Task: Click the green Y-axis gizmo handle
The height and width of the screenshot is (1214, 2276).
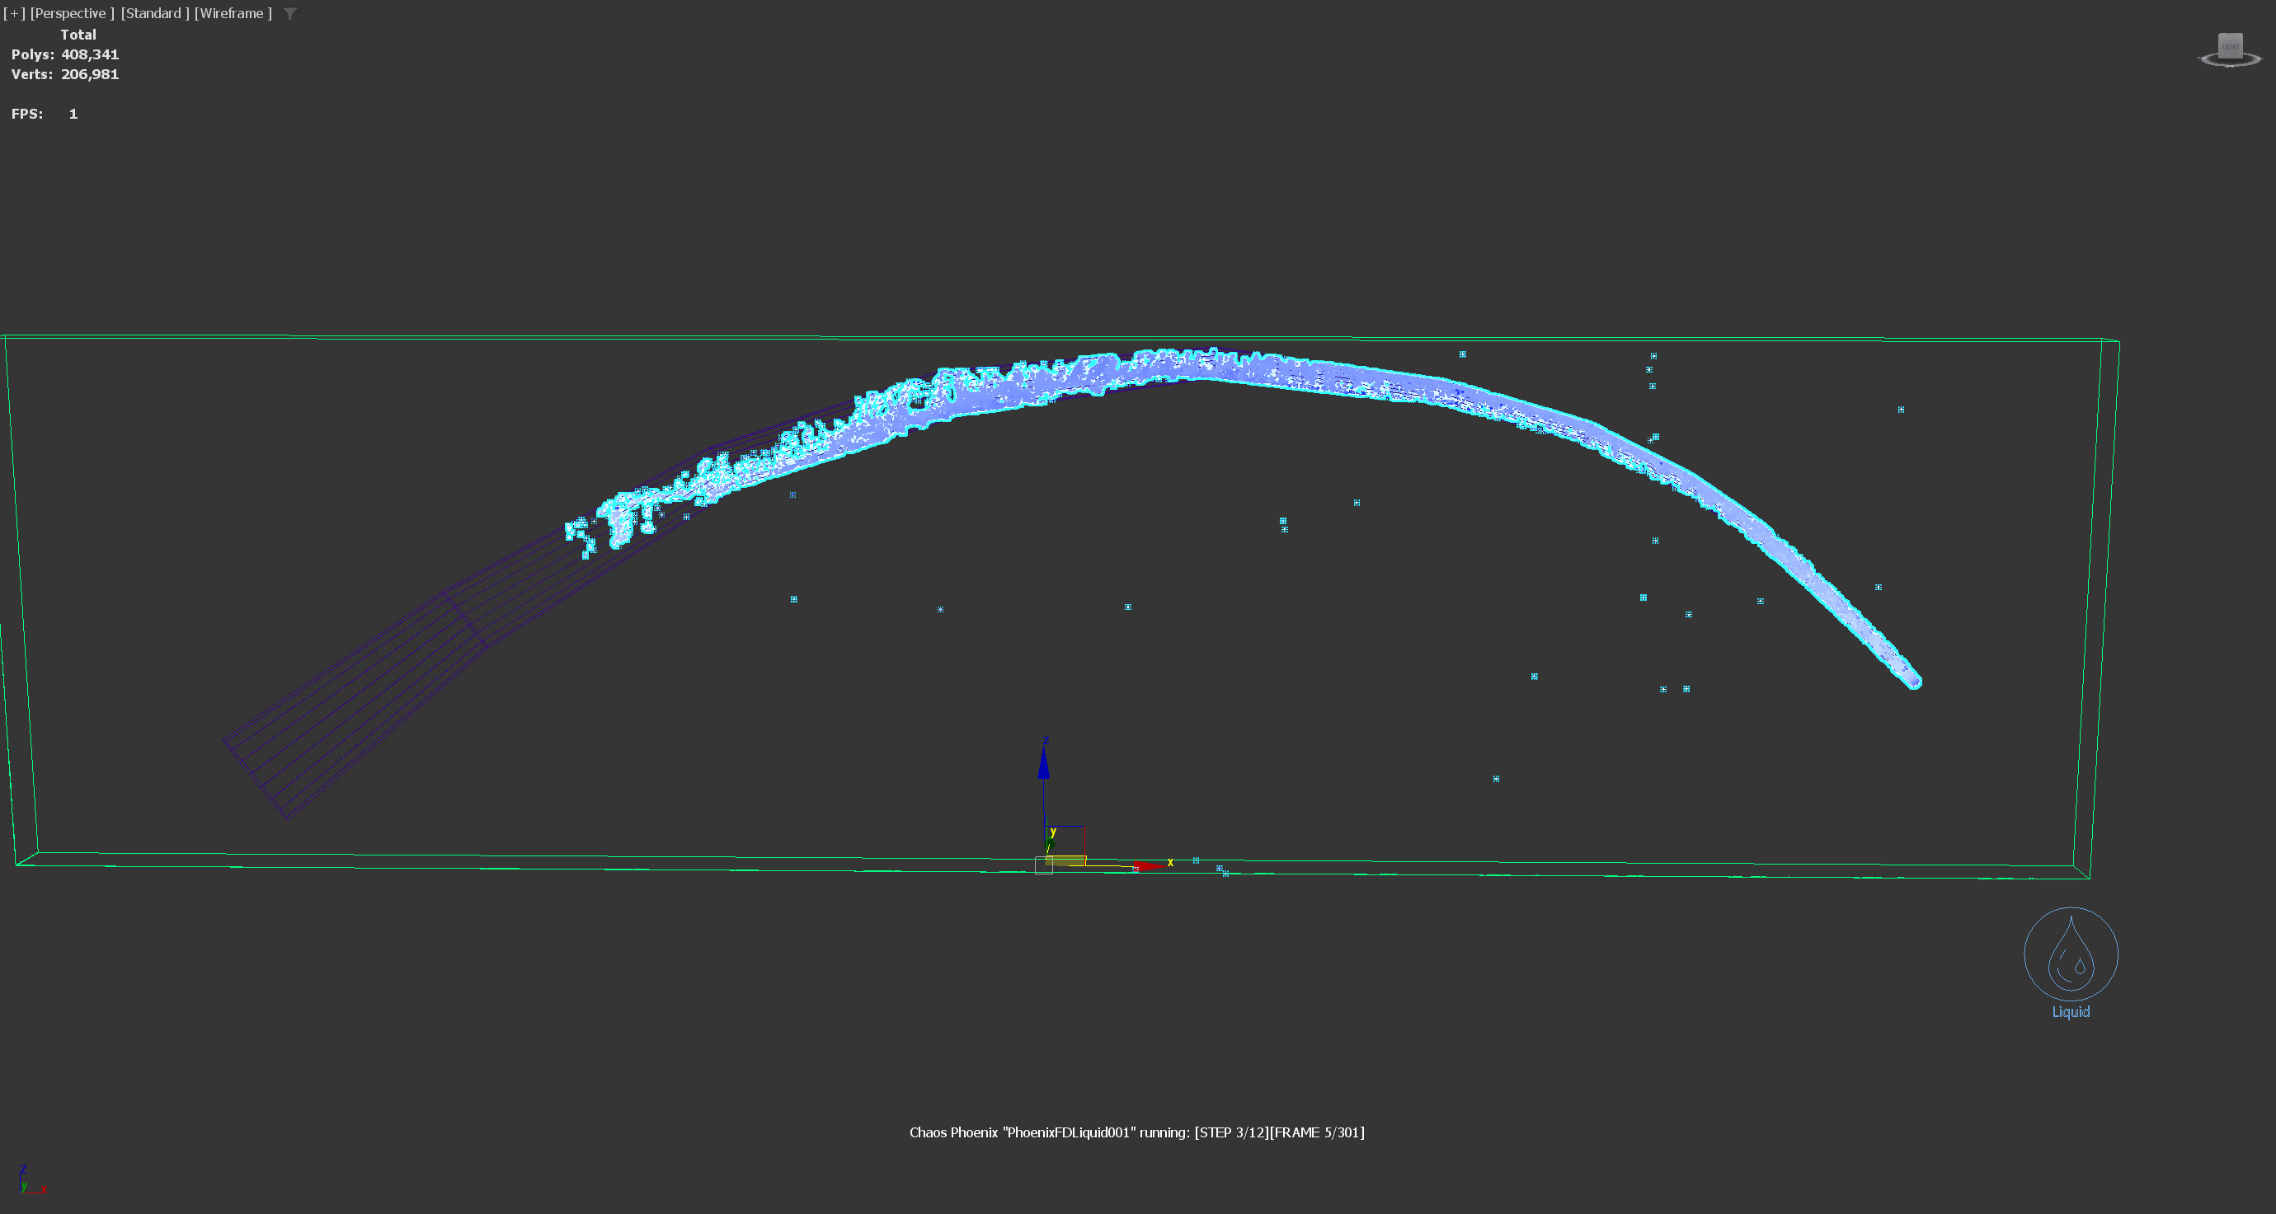Action: coord(1051,844)
